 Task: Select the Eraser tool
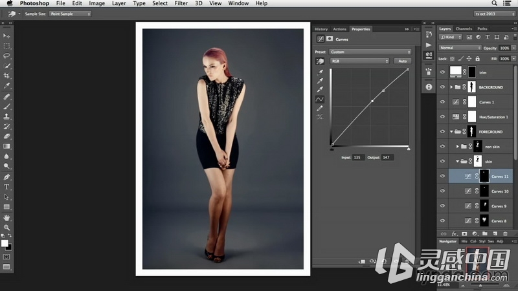6,136
